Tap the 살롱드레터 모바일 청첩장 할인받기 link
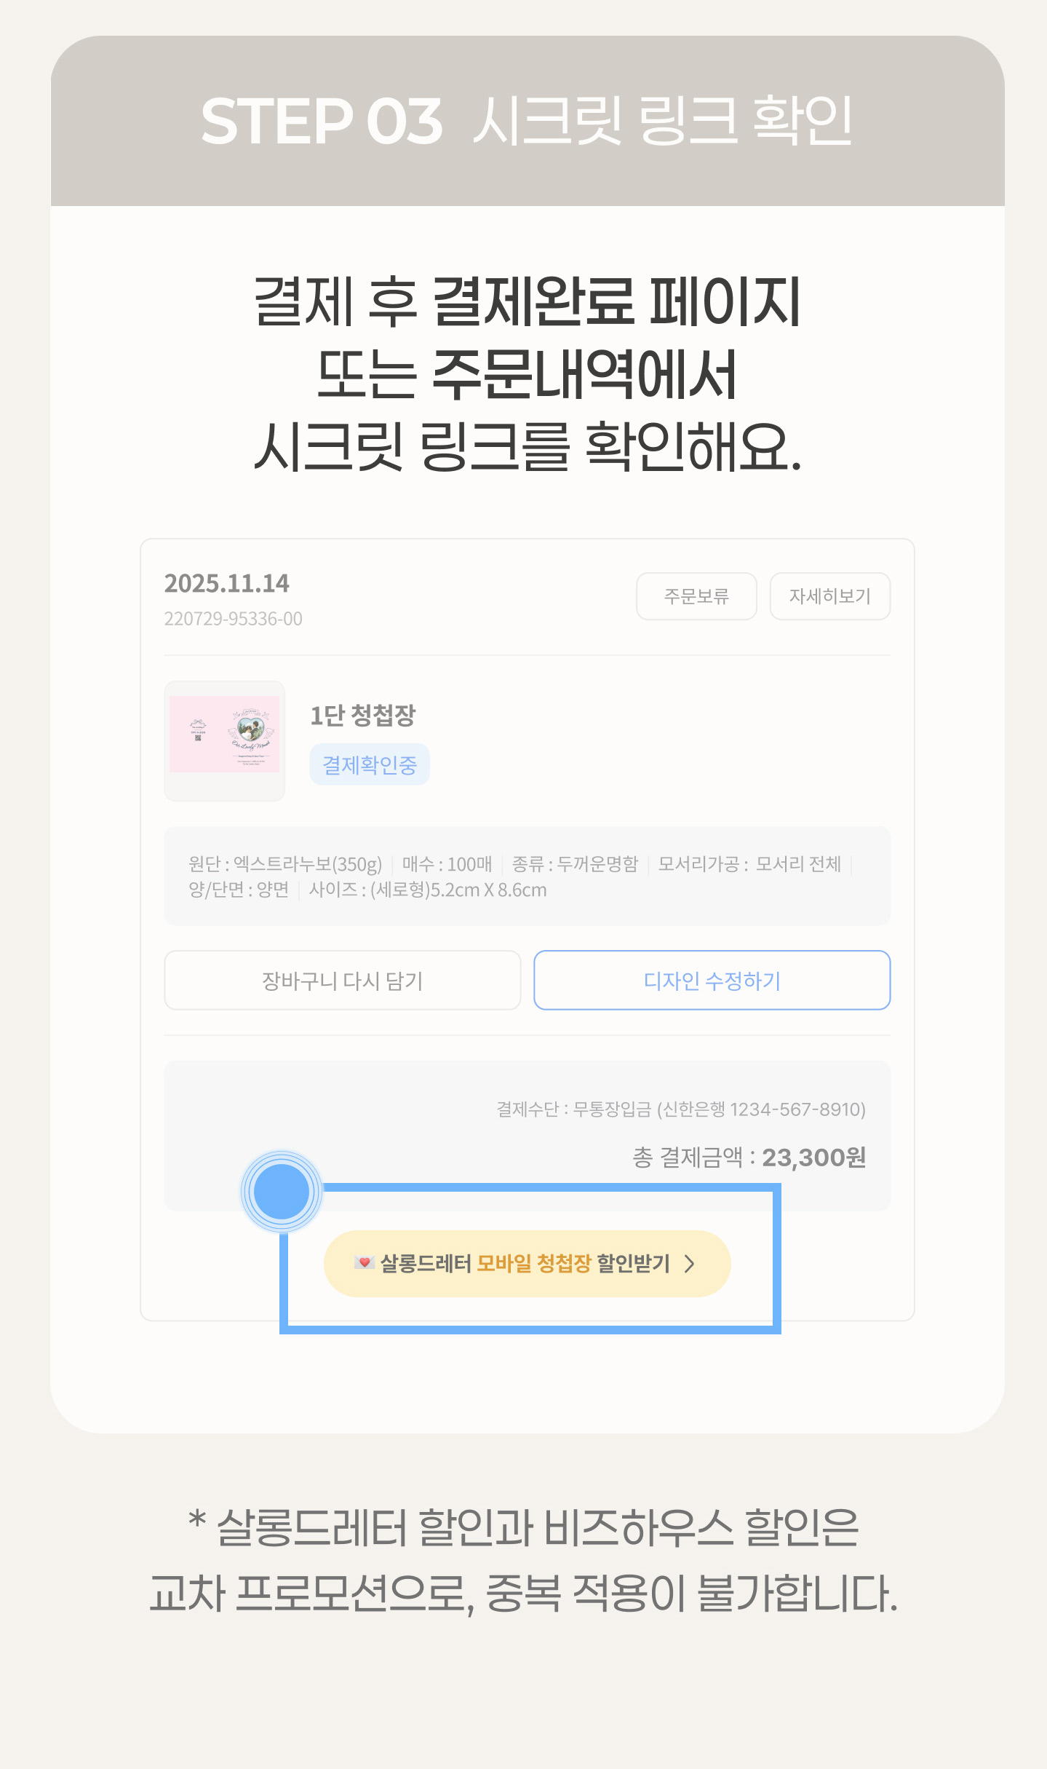This screenshot has height=1769, width=1047. pos(525,1264)
